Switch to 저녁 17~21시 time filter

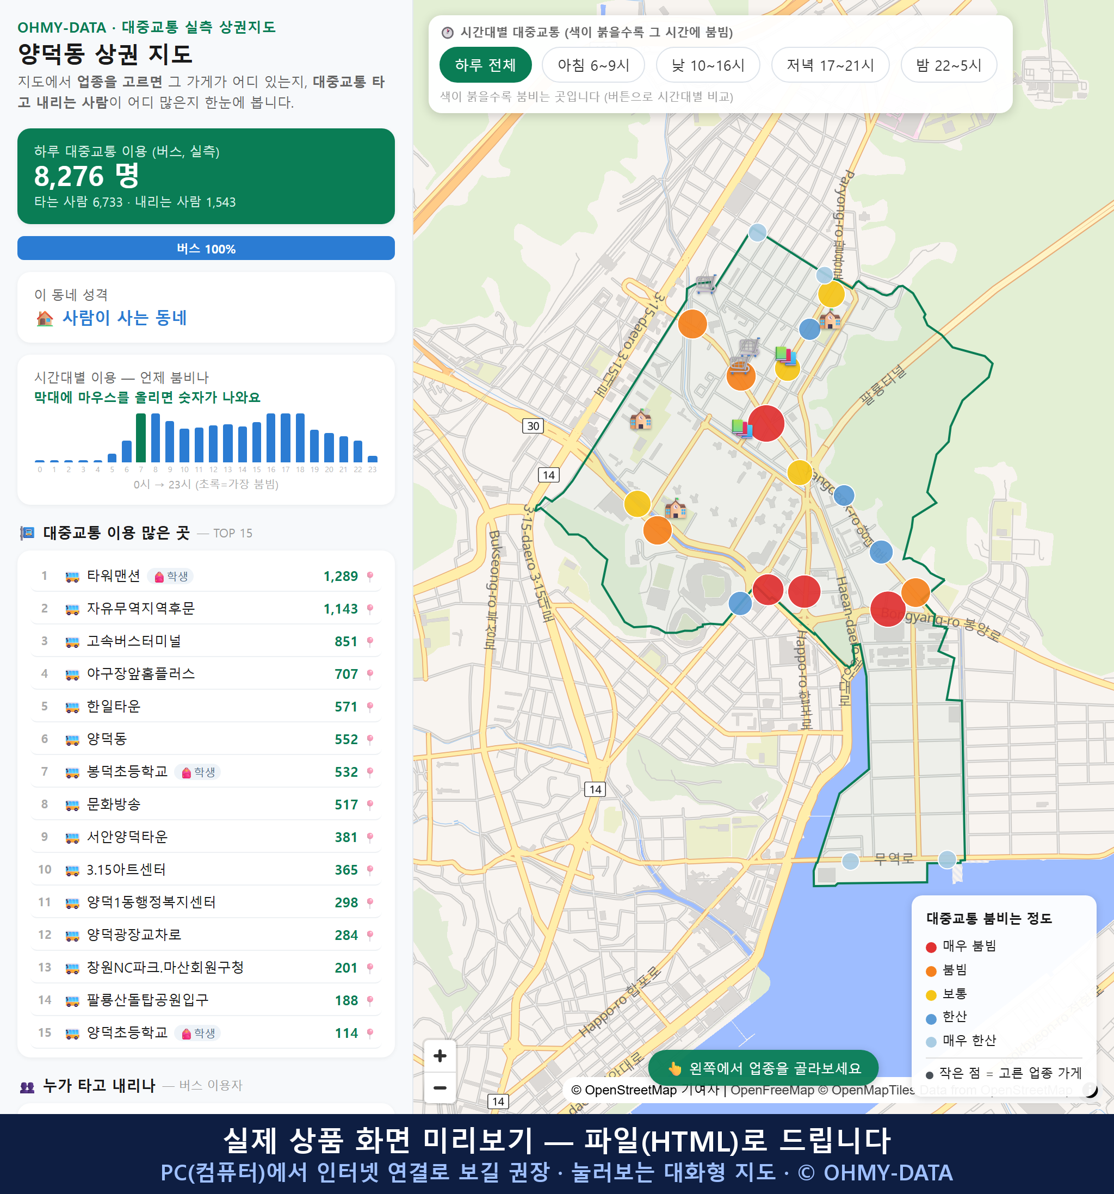pos(830,65)
